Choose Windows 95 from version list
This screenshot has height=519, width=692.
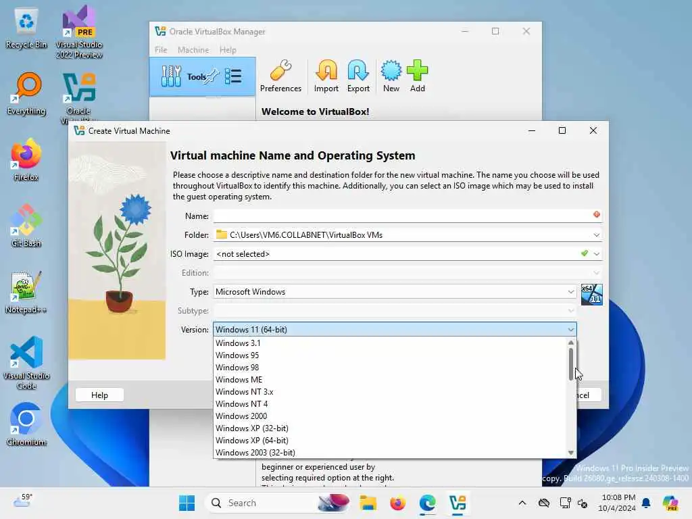pyautogui.click(x=390, y=355)
